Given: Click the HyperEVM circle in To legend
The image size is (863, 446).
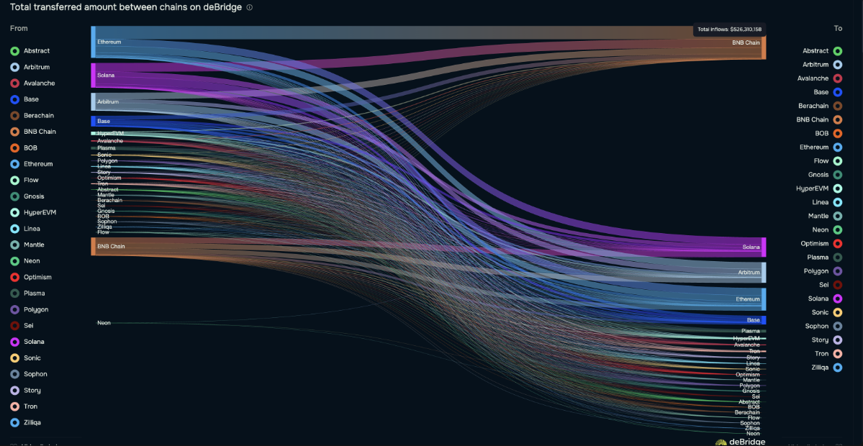Looking at the screenshot, I should (838, 188).
